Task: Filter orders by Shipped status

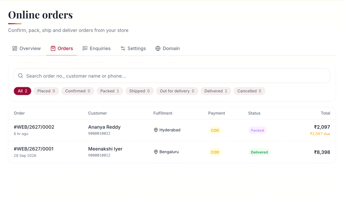Action: 139,91
